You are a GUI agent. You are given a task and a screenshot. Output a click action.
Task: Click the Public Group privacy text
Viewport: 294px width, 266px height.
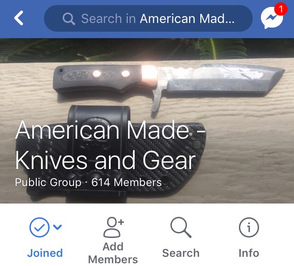pos(48,182)
